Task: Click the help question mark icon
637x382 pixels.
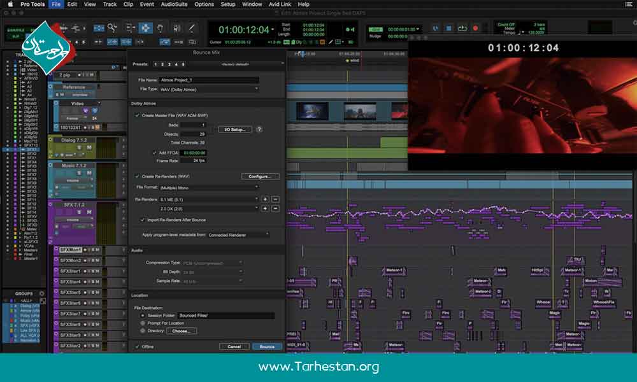Action: [x=259, y=129]
